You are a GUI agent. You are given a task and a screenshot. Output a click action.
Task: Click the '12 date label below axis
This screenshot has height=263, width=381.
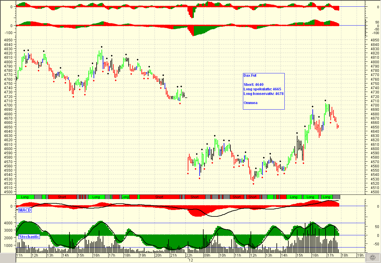[191, 261]
